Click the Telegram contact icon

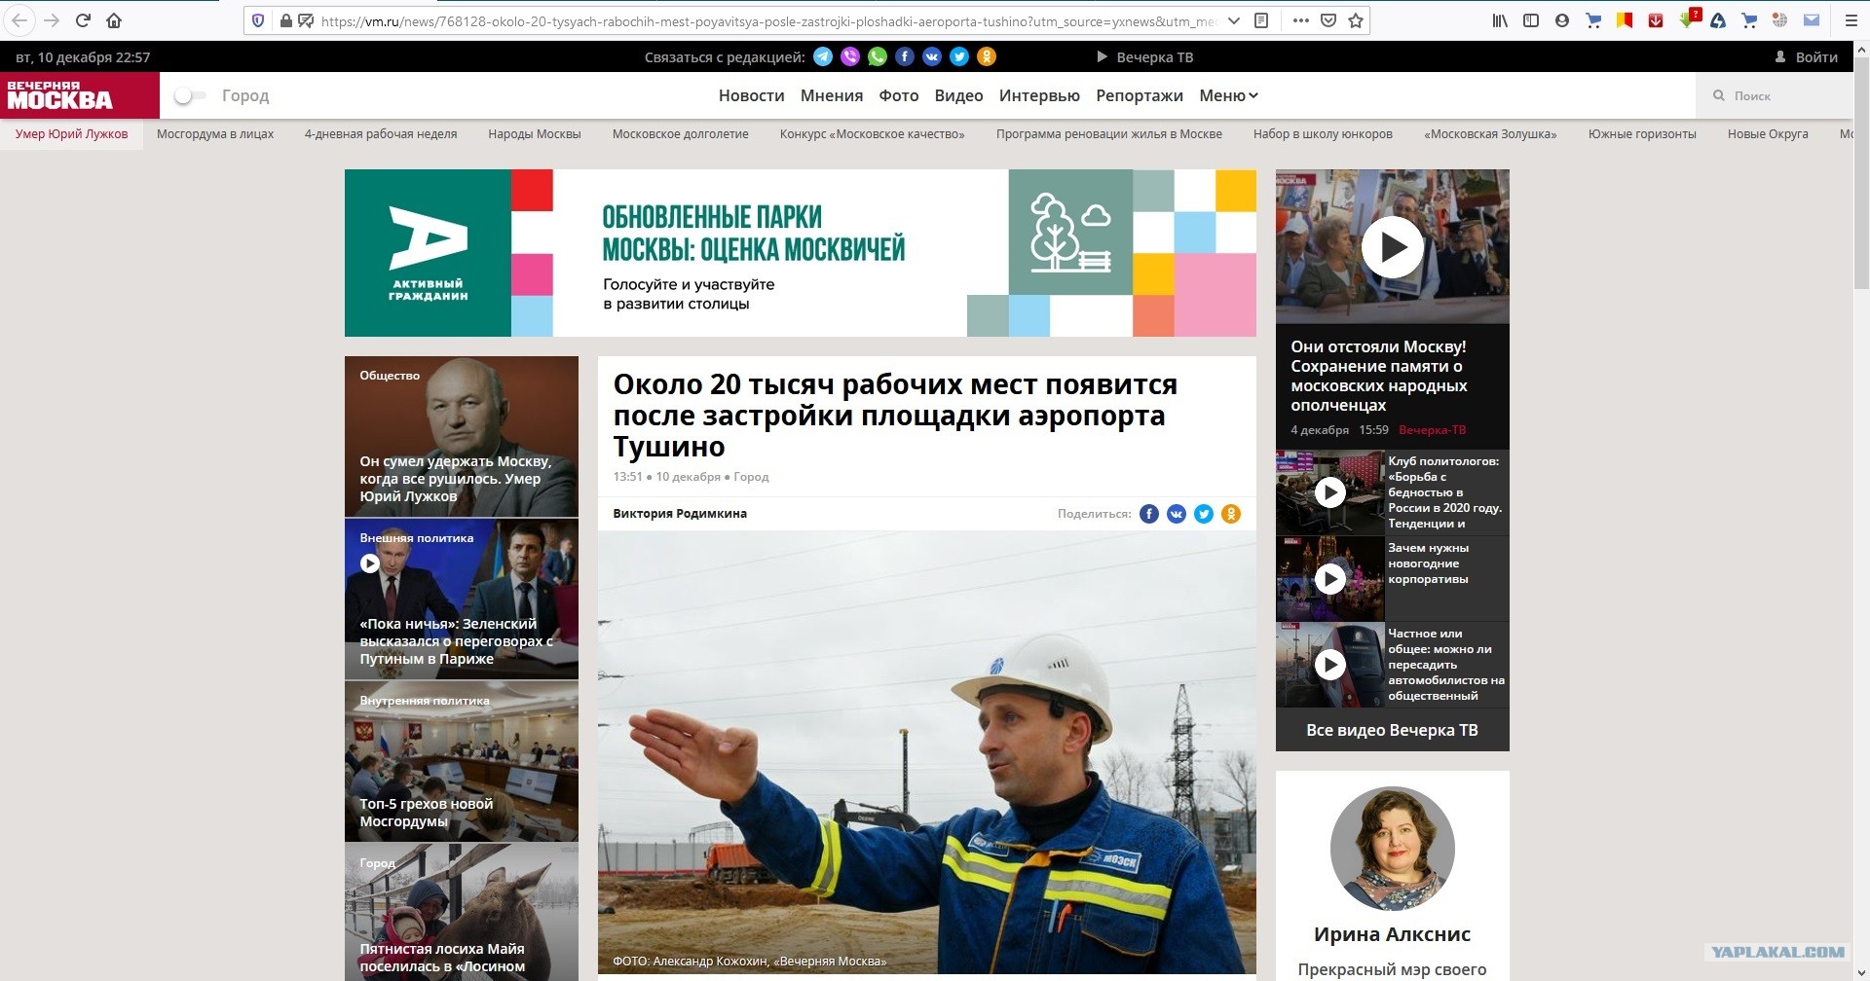823,57
